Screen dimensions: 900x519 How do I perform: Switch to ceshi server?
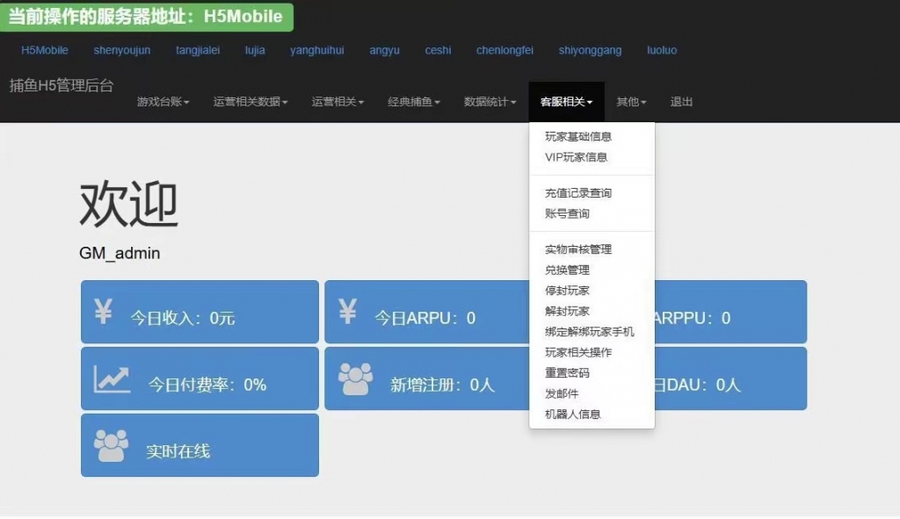[x=438, y=50]
